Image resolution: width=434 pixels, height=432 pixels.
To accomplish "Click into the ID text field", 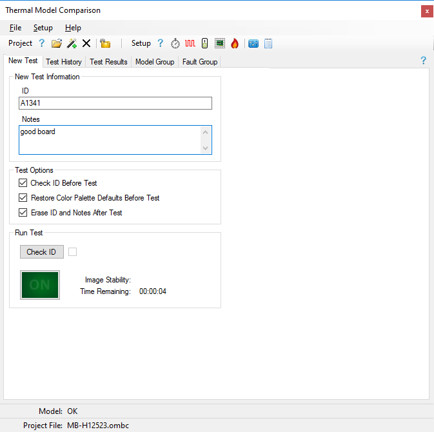I will pyautogui.click(x=115, y=103).
